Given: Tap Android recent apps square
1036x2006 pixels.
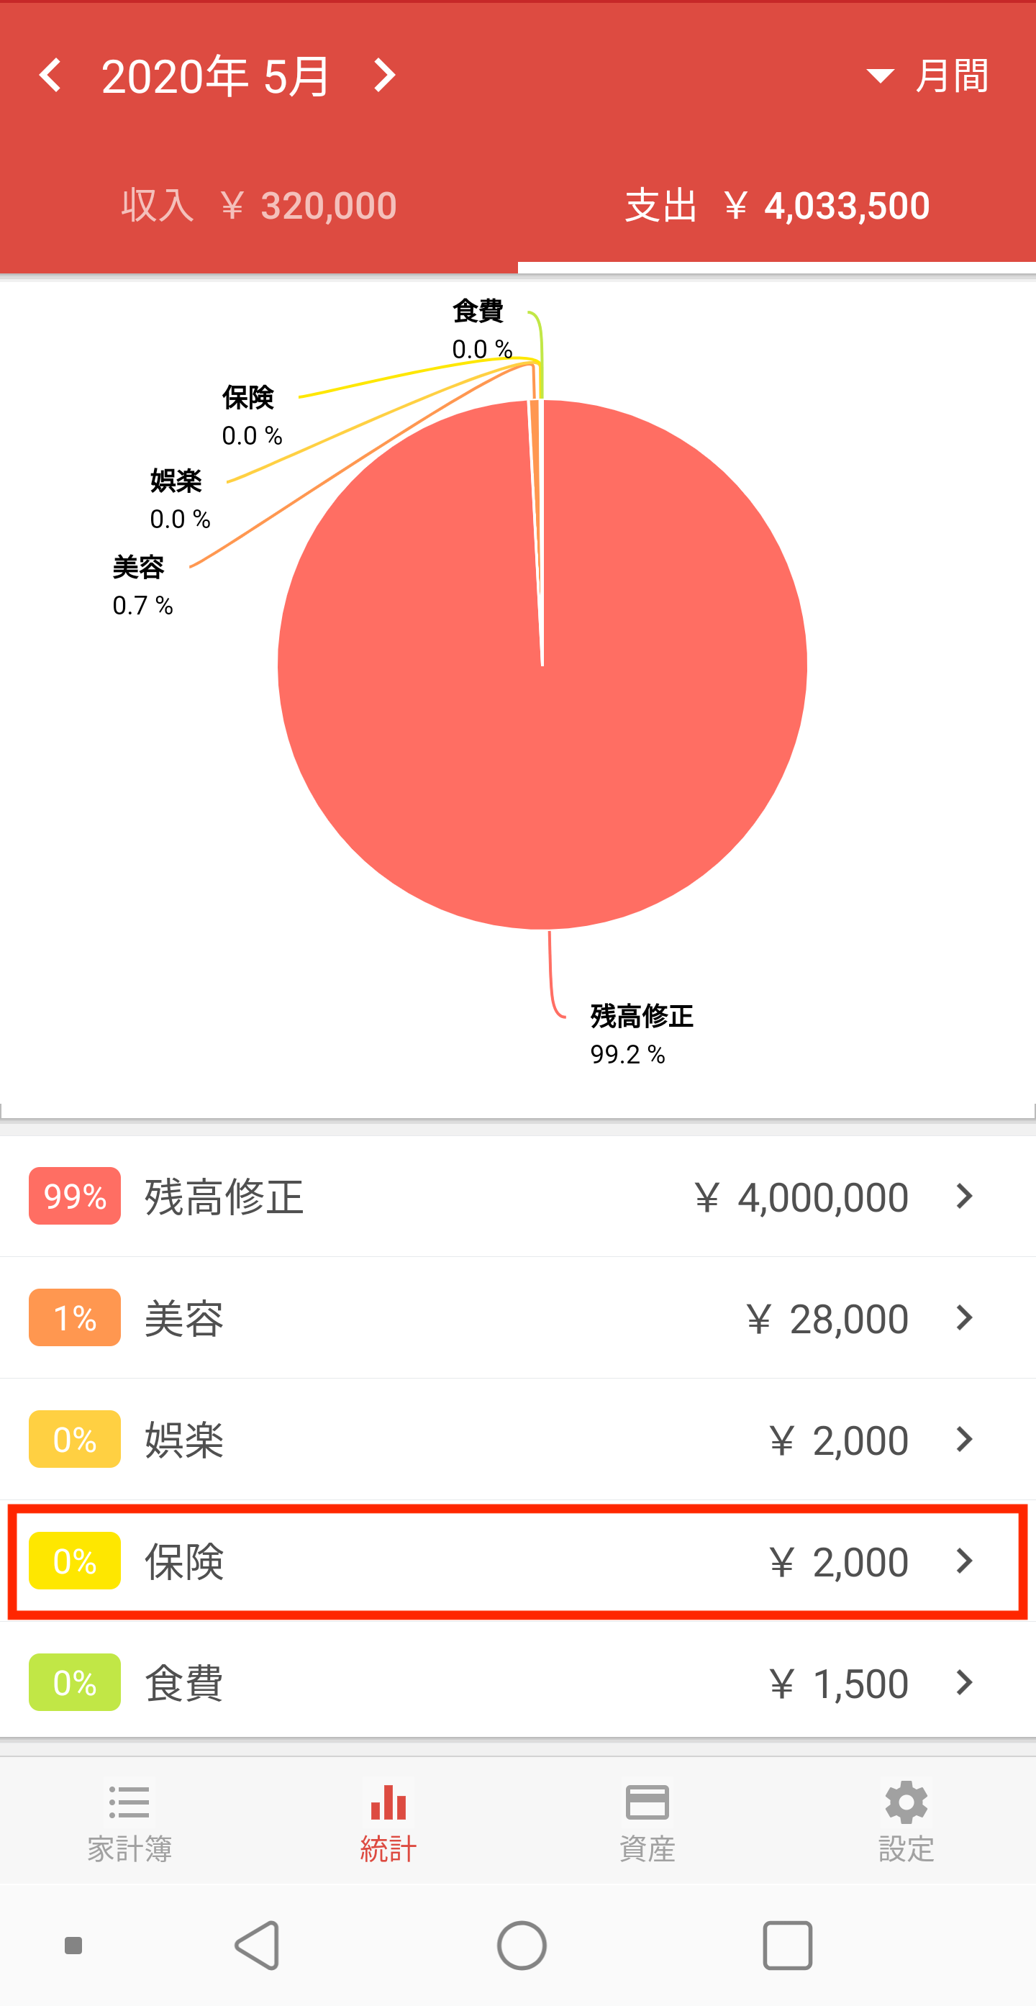Looking at the screenshot, I should (x=788, y=1946).
